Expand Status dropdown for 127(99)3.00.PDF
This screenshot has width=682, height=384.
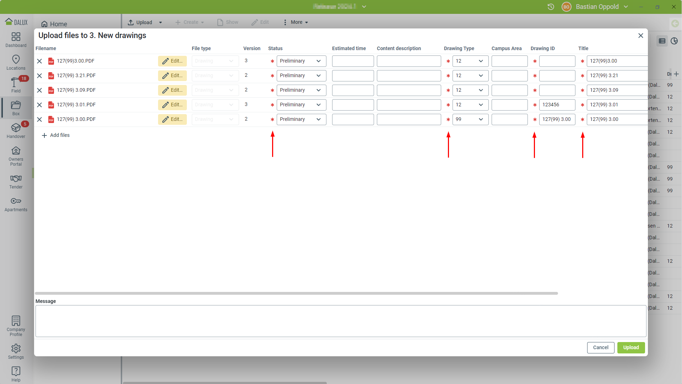point(301,61)
